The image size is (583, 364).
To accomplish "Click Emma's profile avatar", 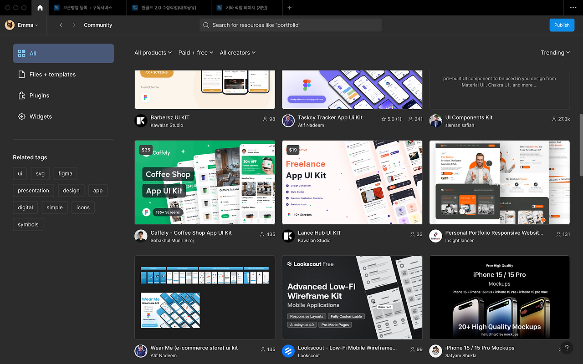I will [10, 25].
